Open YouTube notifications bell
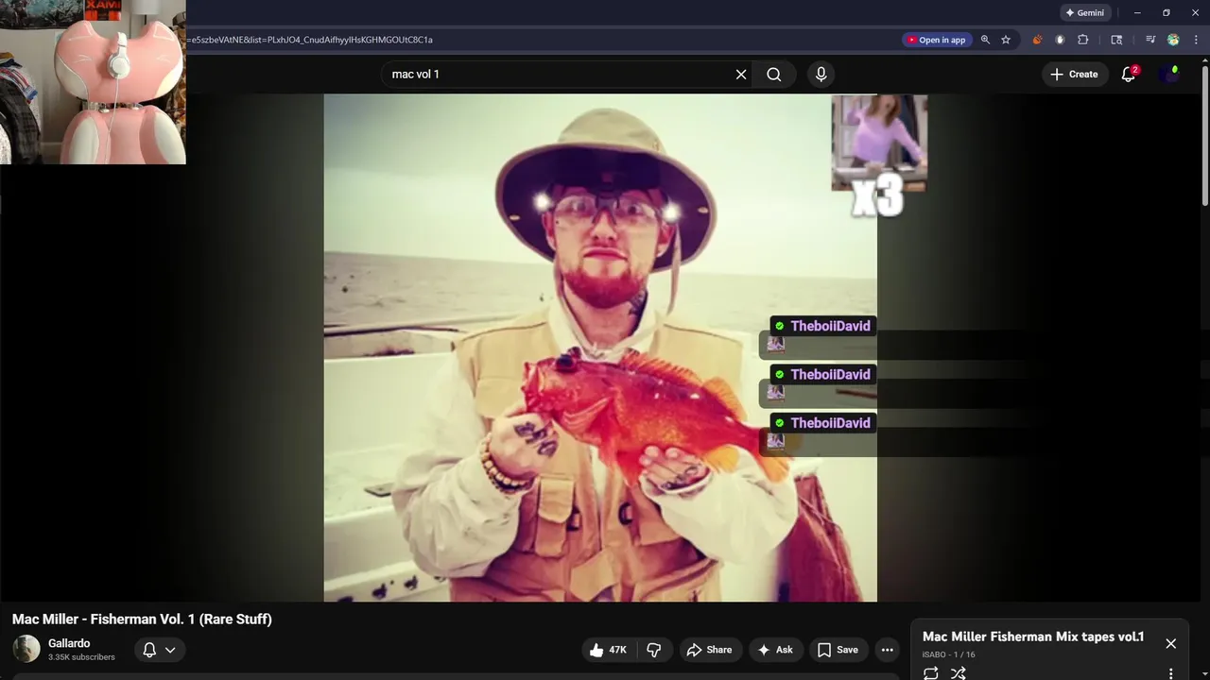The height and width of the screenshot is (680, 1210). click(1128, 75)
